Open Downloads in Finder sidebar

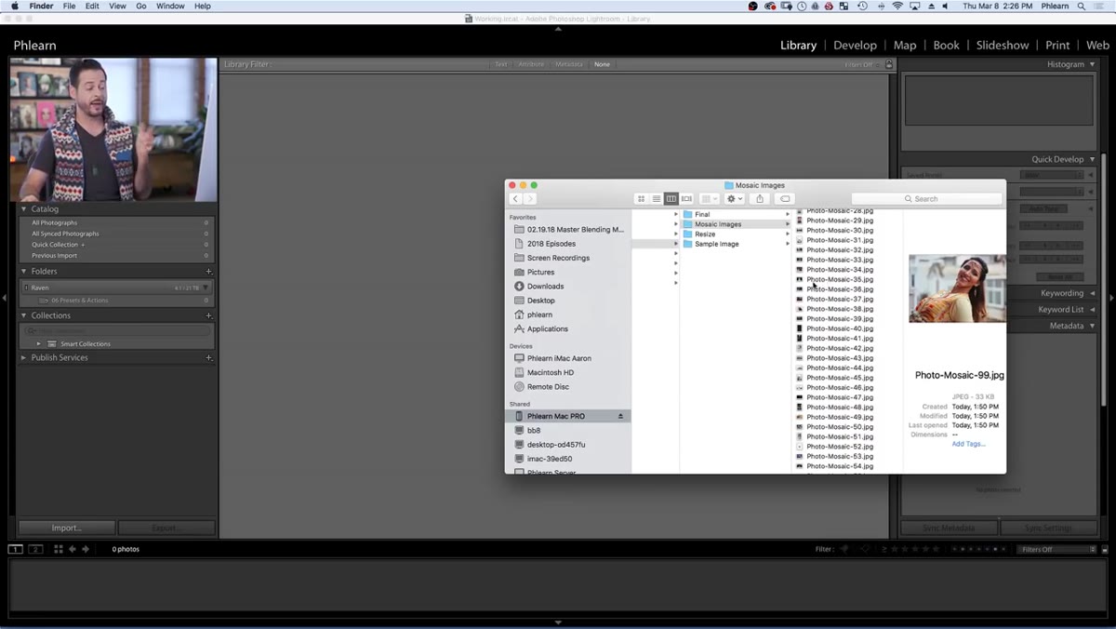(545, 287)
